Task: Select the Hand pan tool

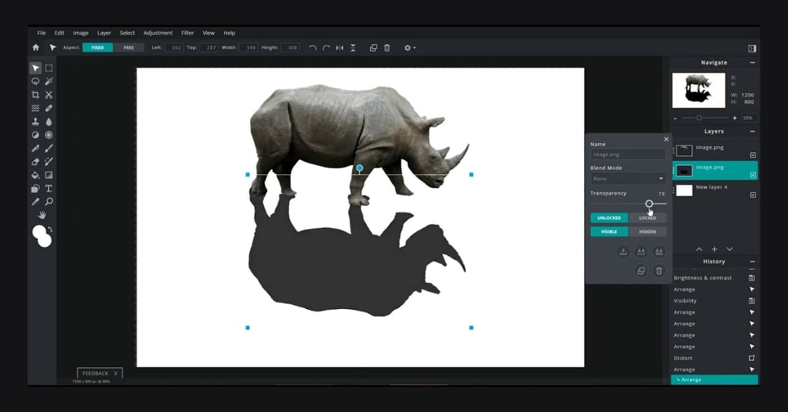Action: tap(42, 215)
